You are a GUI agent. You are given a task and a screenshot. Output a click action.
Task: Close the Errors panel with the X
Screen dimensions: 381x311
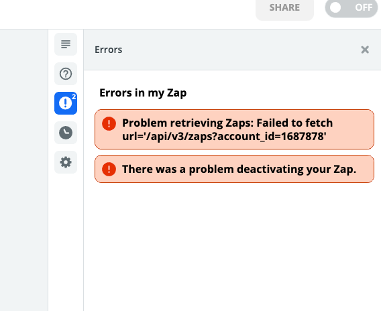pos(365,50)
